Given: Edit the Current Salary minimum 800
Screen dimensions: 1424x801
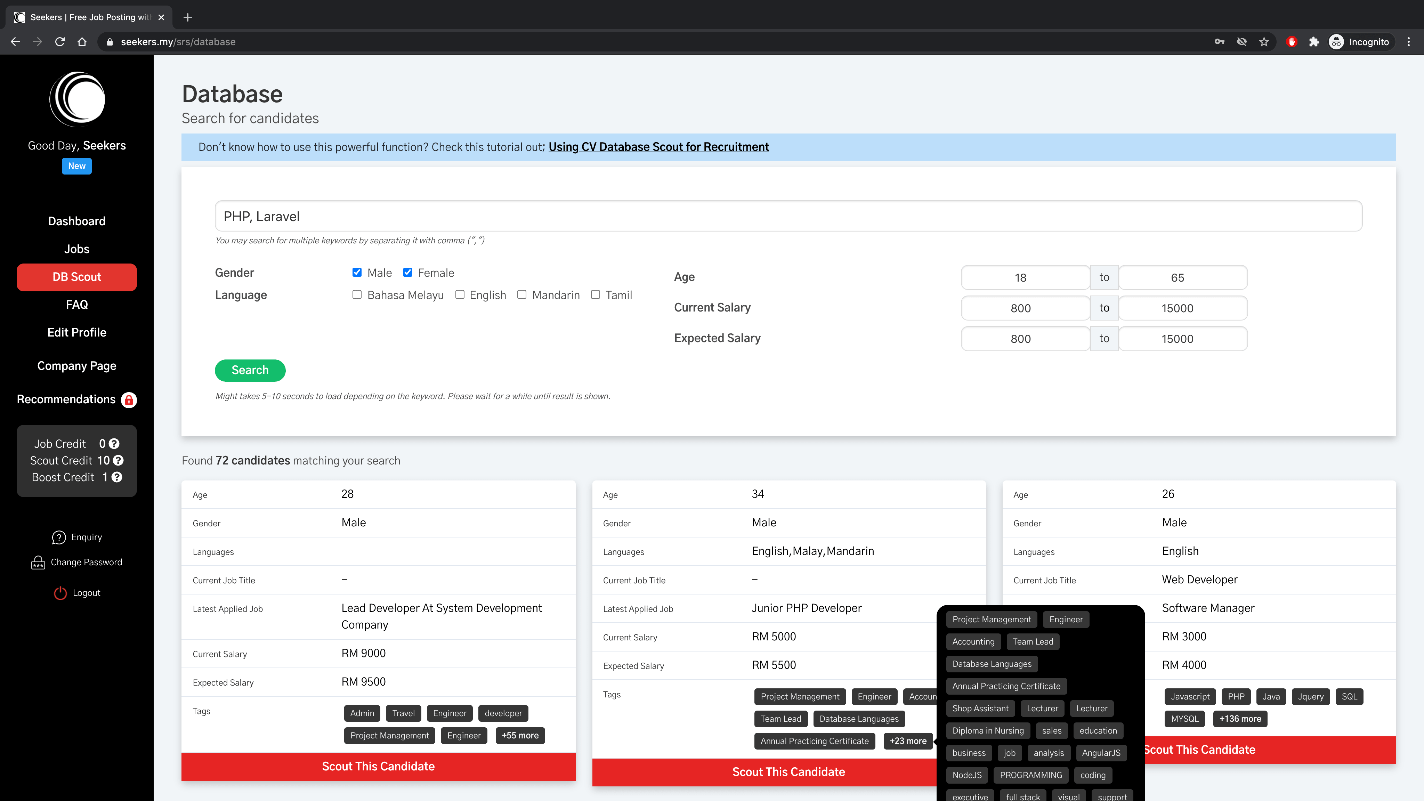Looking at the screenshot, I should tap(1026, 308).
